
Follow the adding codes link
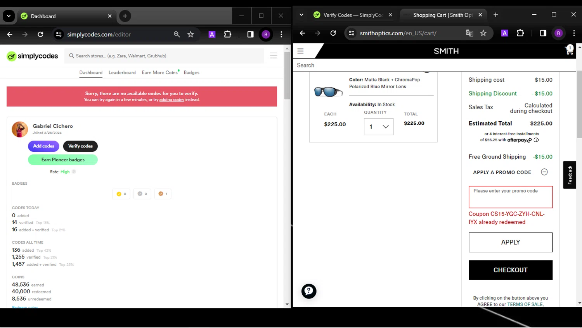pos(171,100)
